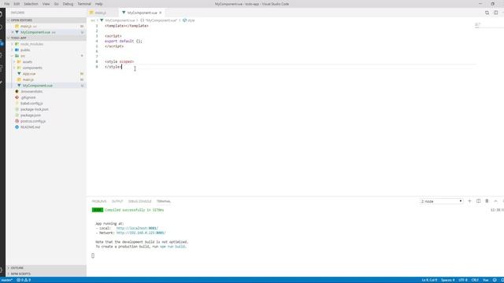
Task: Click the Vue icon in breadcrumb path
Action: 102,20
